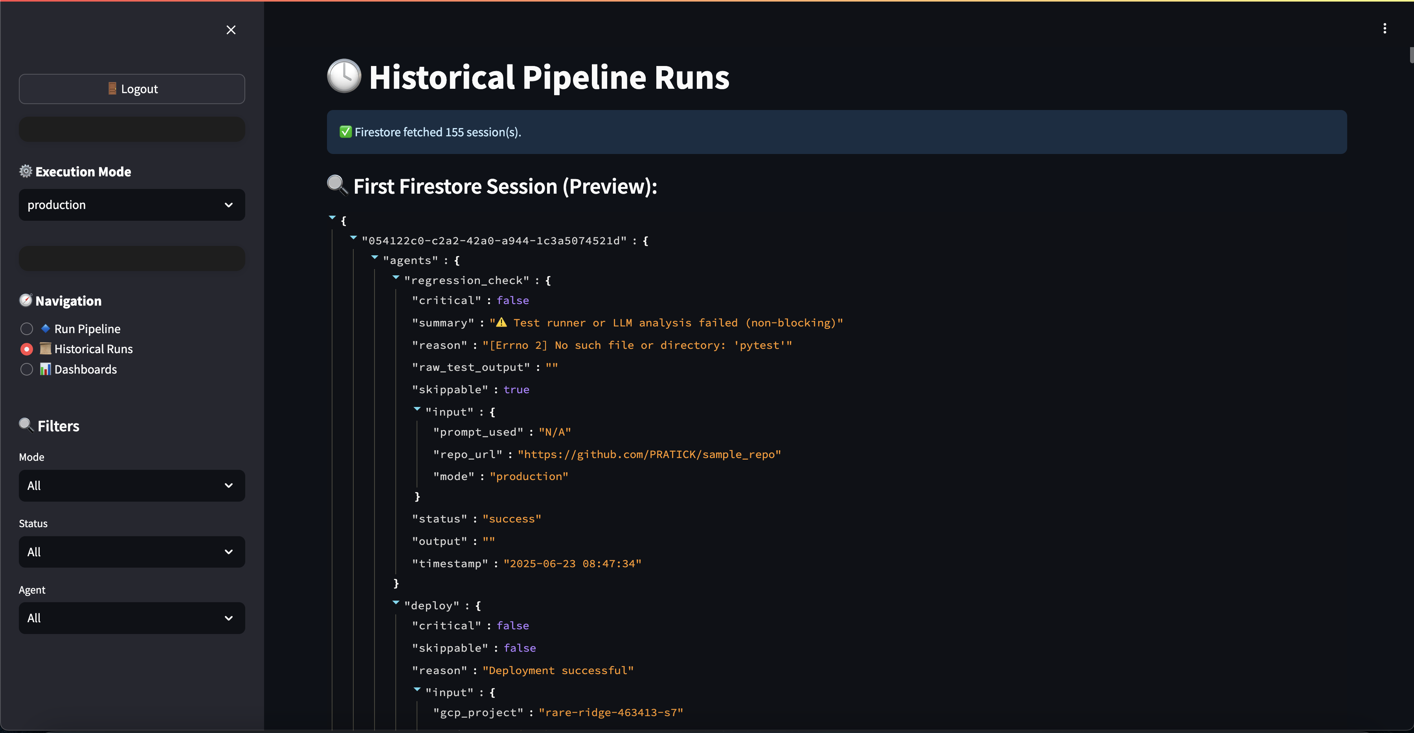This screenshot has height=733, width=1414.
Task: Click the magnifier icon beside First Firestore Session
Action: click(337, 185)
